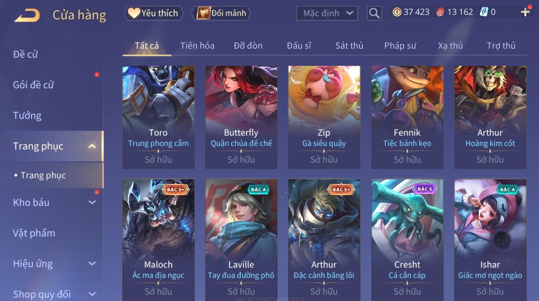Open the search magnifier icon
Screen dimensions: 539x301
pos(374,14)
